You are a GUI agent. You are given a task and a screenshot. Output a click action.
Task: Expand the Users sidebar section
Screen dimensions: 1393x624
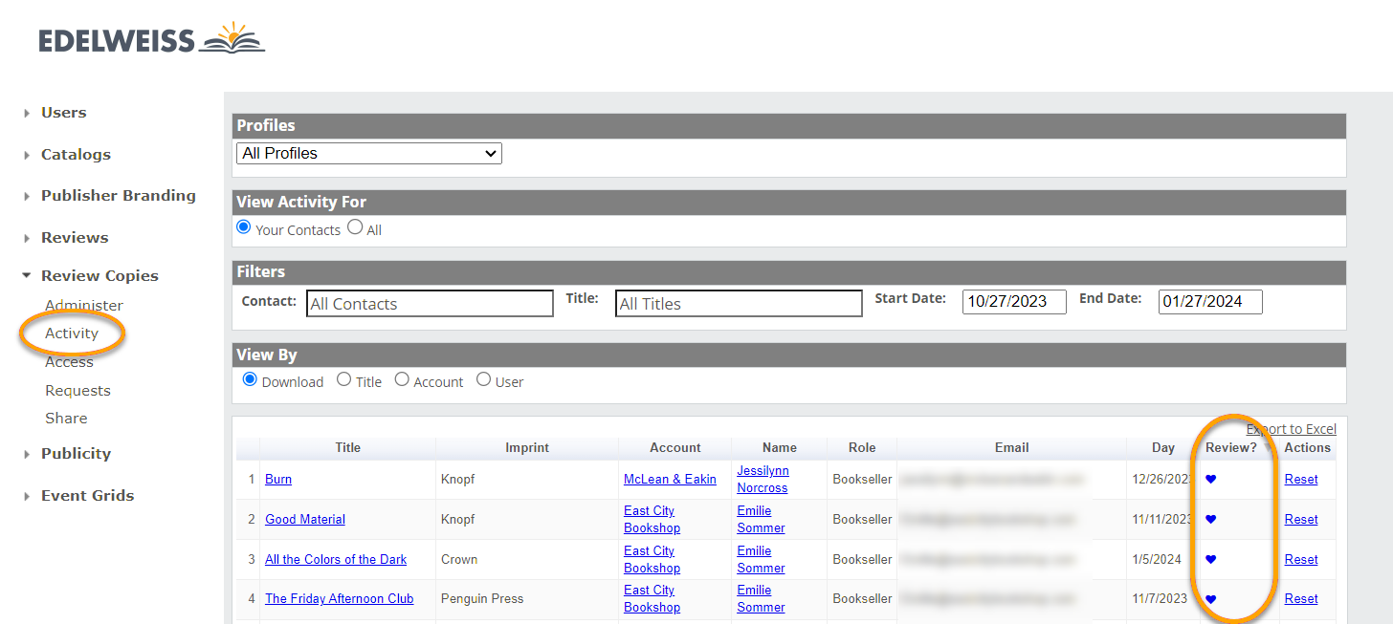[63, 113]
